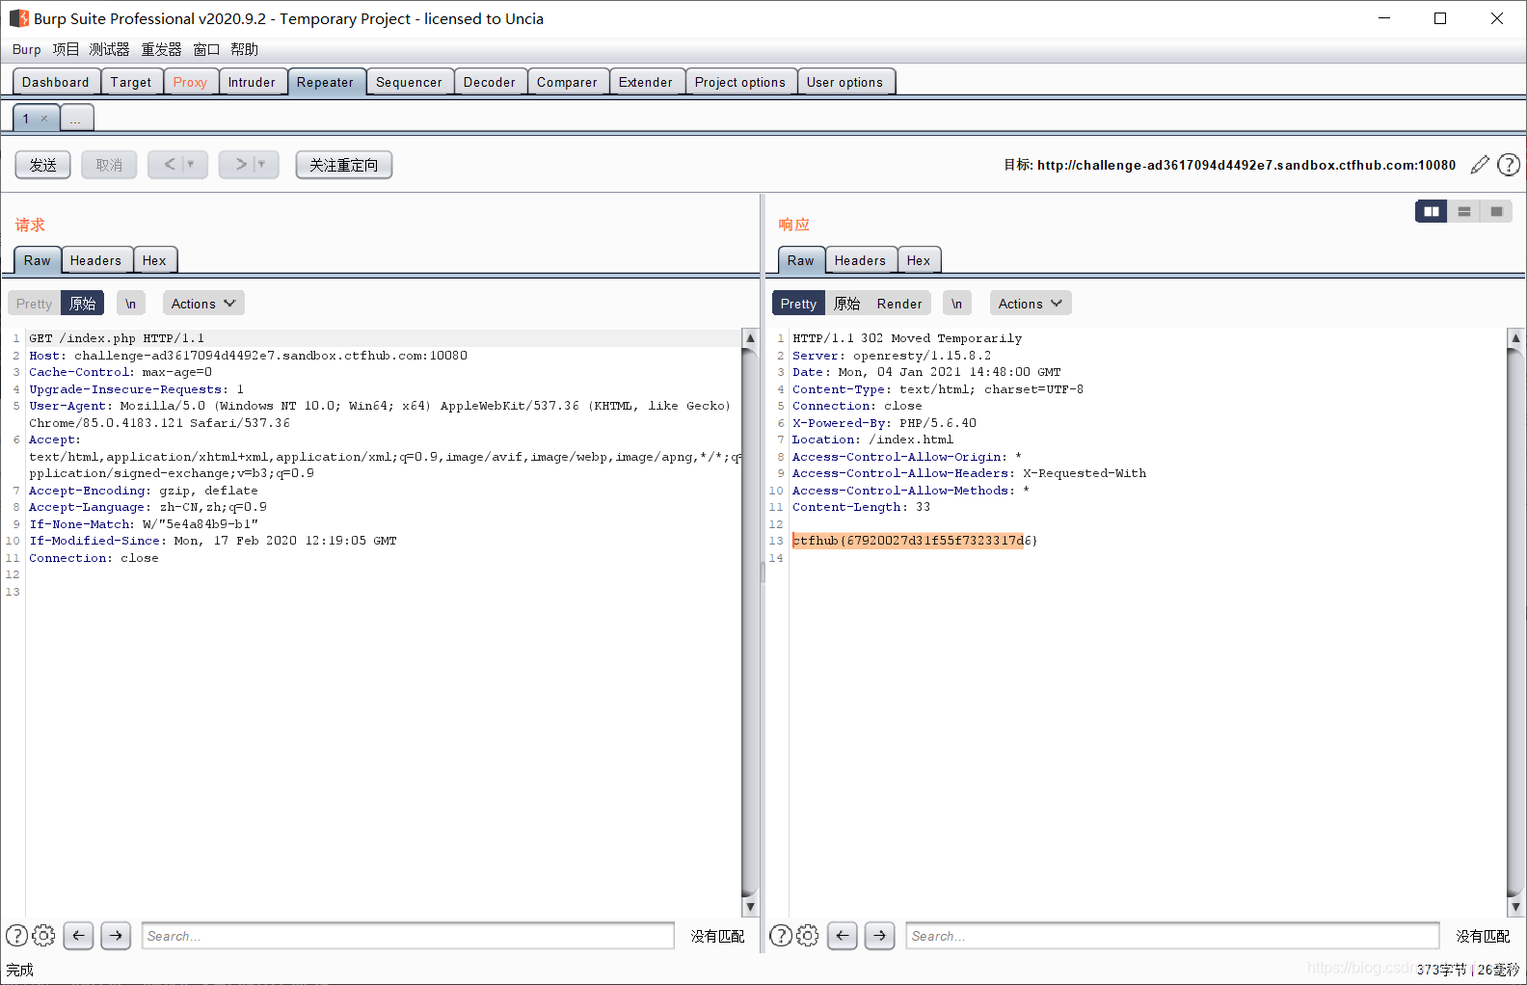The height and width of the screenshot is (985, 1527).
Task: Click the 关注重定向 follow redirection button
Action: 344,165
